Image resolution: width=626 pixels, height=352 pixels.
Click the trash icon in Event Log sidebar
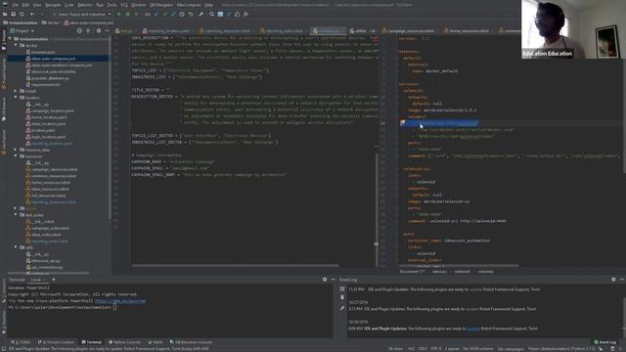[x=342, y=297]
